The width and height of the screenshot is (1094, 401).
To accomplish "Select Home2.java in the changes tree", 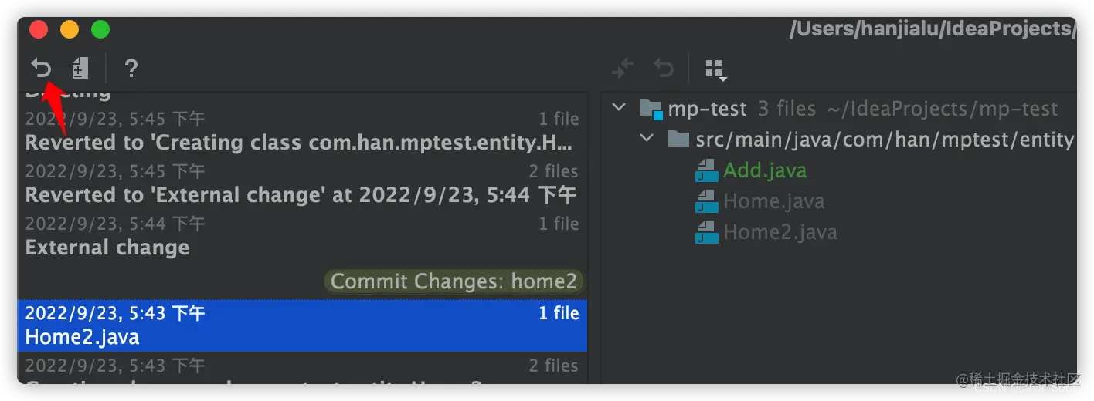I will click(780, 232).
